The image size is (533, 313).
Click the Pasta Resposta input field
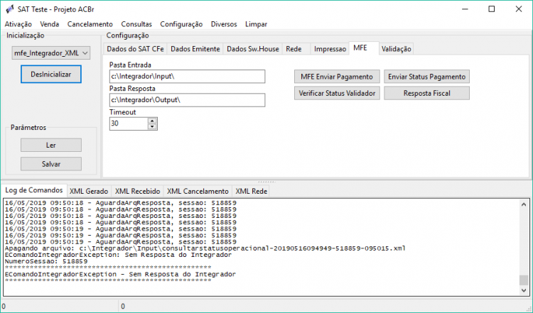tap(188, 100)
